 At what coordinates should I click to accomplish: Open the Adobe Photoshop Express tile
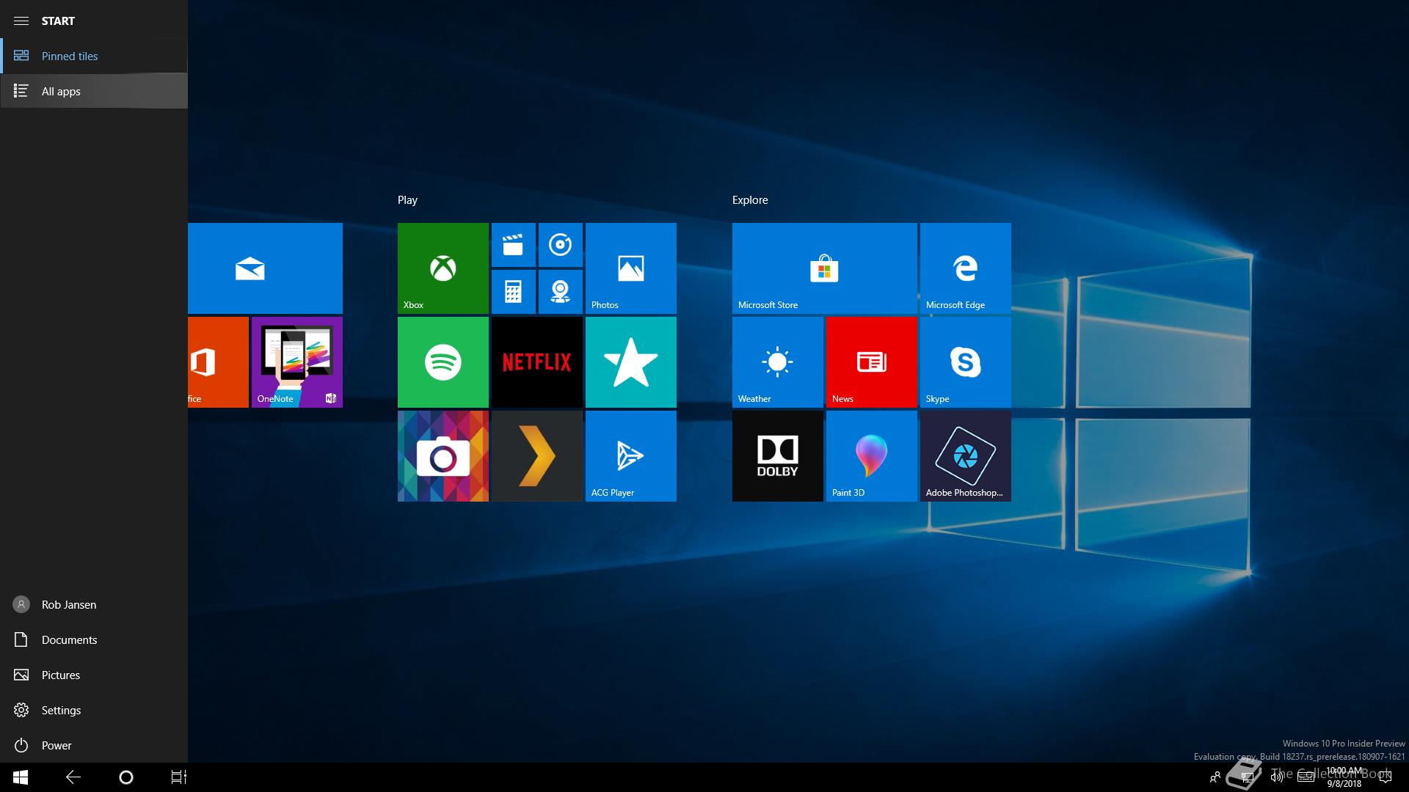[x=966, y=456]
